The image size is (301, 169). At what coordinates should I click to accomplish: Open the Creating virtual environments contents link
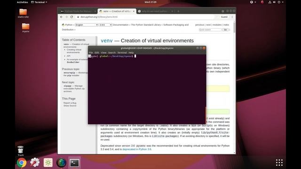click(x=74, y=51)
